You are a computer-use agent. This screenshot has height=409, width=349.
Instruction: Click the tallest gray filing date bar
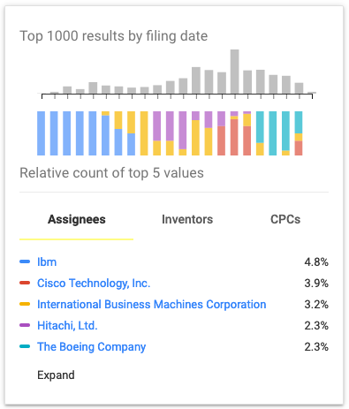[235, 72]
